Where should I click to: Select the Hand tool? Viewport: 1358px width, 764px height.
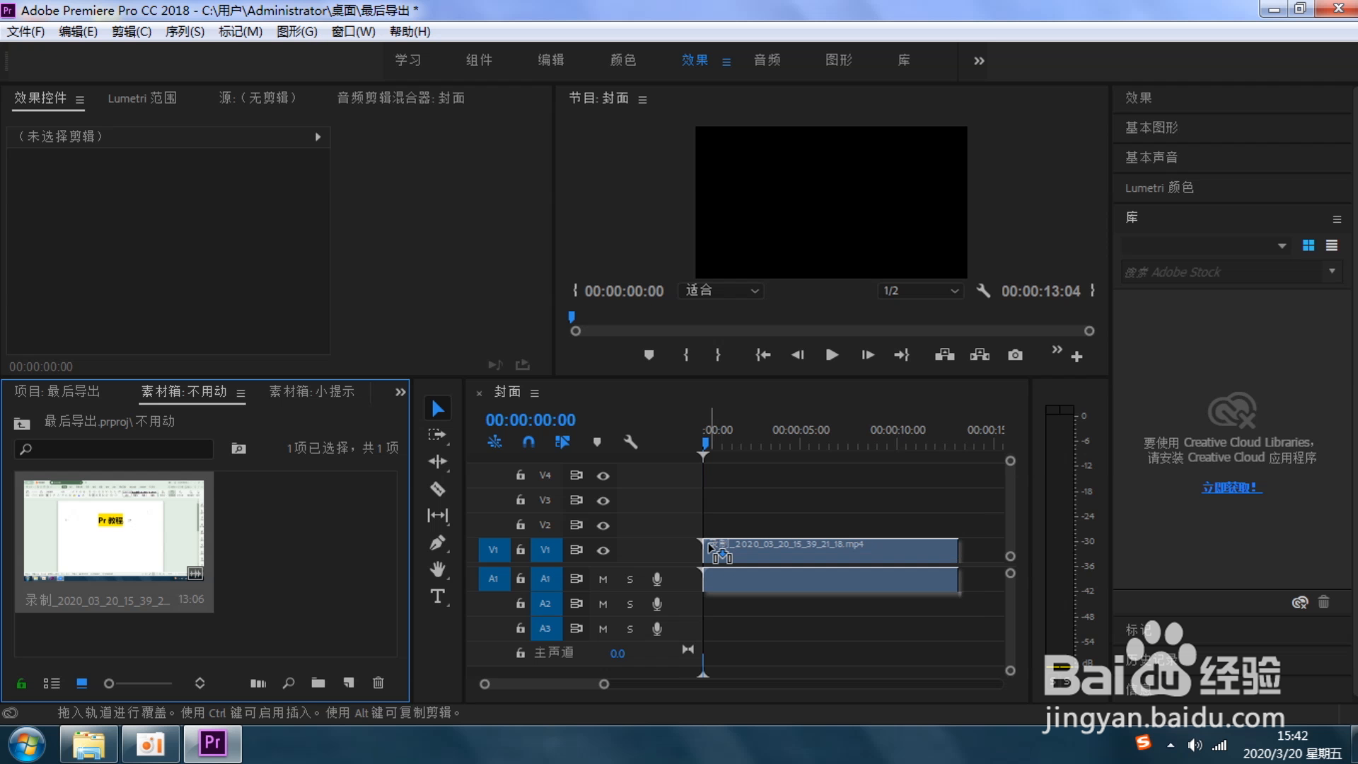[x=438, y=569]
